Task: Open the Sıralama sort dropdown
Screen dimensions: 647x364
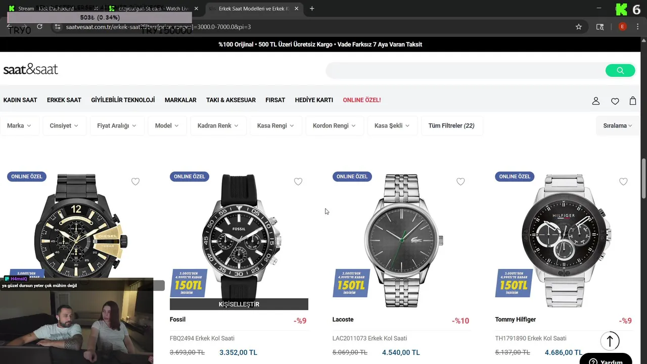Action: pyautogui.click(x=618, y=125)
